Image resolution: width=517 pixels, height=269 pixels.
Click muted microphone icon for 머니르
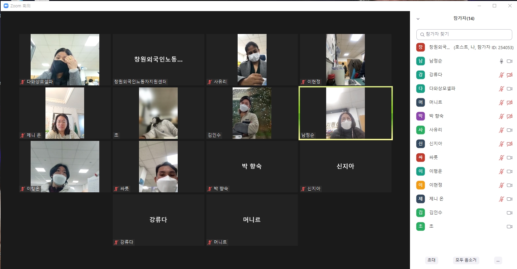502,103
